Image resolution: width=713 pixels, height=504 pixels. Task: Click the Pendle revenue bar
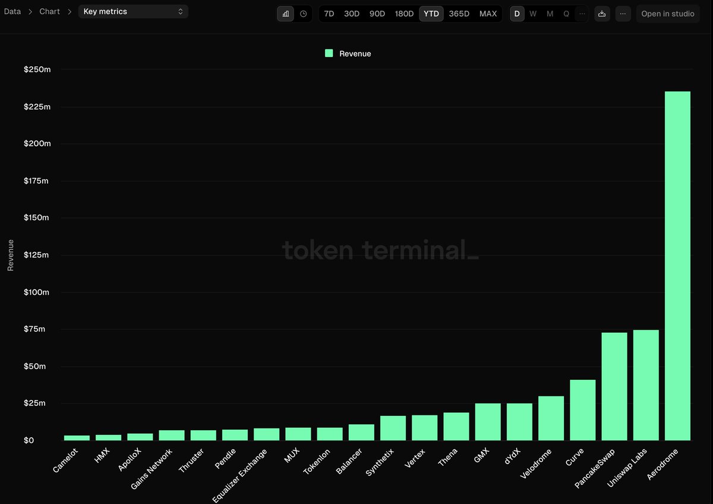[x=235, y=435]
